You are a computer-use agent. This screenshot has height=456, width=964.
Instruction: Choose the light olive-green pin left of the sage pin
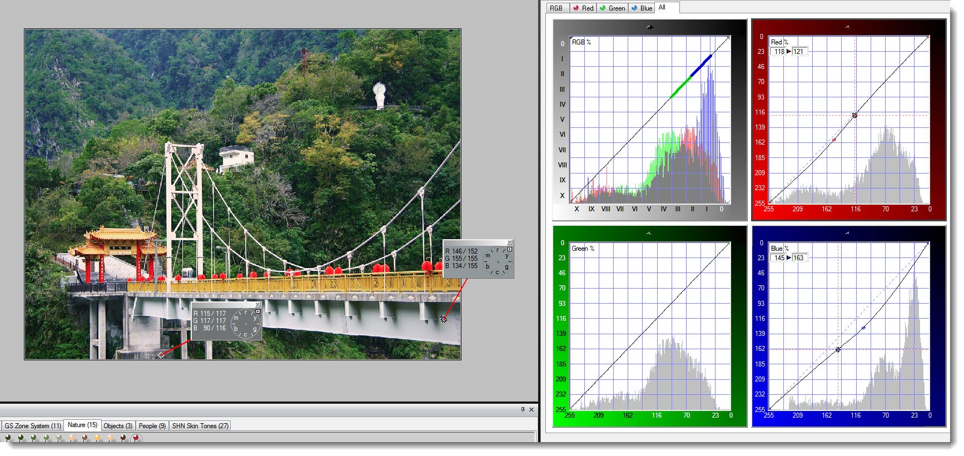pyautogui.click(x=46, y=438)
